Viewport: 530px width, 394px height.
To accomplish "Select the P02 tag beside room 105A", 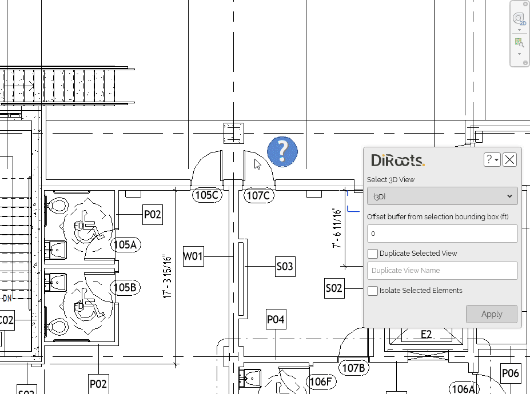I will pyautogui.click(x=153, y=215).
